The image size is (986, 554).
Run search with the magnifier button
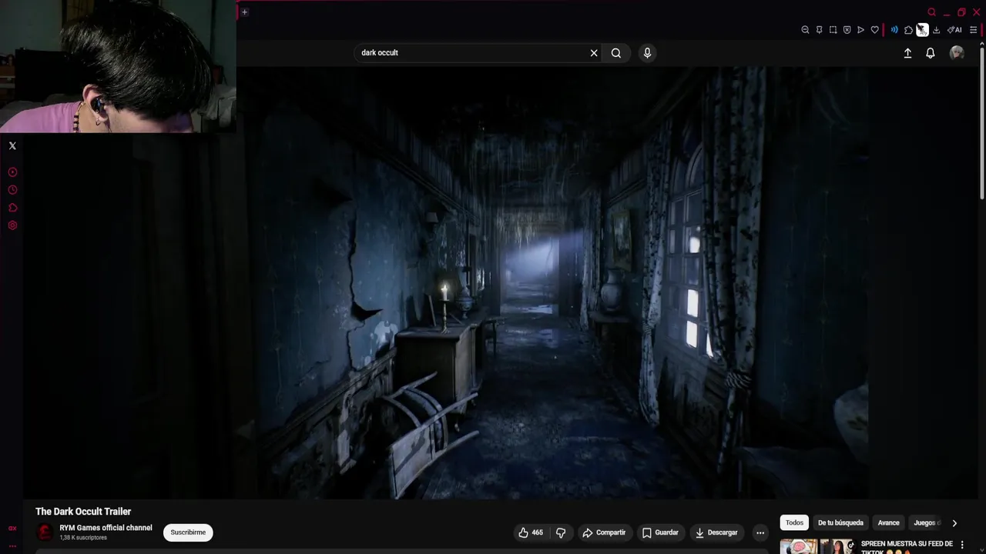616,53
